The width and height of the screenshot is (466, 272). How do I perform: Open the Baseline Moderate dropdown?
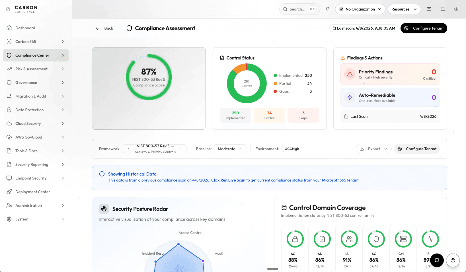(x=230, y=149)
